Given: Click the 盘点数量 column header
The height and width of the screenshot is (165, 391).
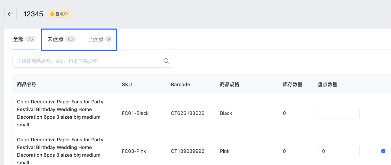Looking at the screenshot, I should click(x=327, y=84).
